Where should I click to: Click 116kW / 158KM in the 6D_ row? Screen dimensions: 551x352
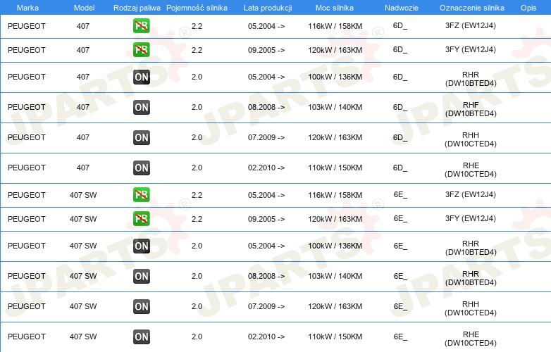pyautogui.click(x=335, y=26)
